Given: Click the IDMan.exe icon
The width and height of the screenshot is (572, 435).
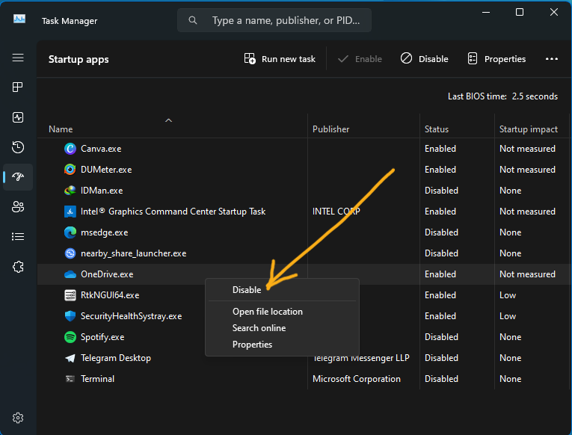Looking at the screenshot, I should tap(70, 191).
